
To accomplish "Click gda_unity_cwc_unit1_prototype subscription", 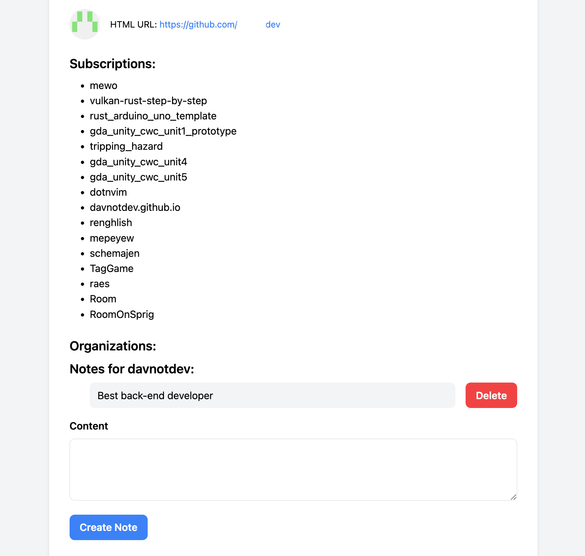I will tap(163, 131).
